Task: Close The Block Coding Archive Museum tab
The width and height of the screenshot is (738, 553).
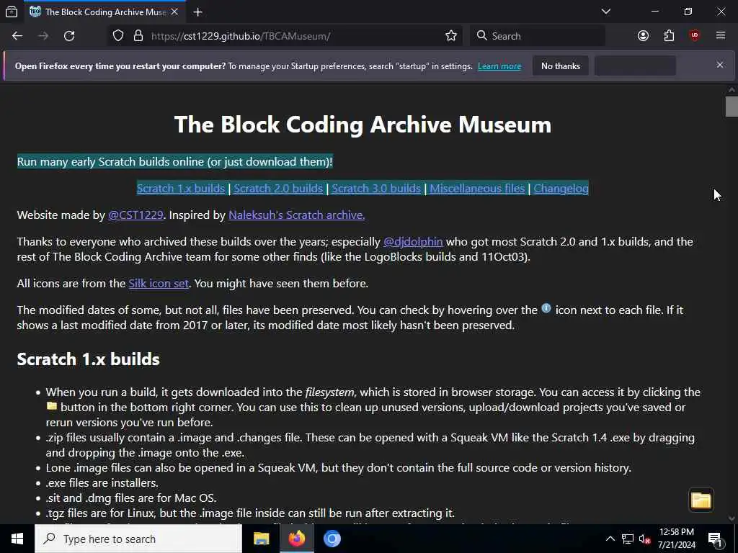Action: (x=174, y=12)
